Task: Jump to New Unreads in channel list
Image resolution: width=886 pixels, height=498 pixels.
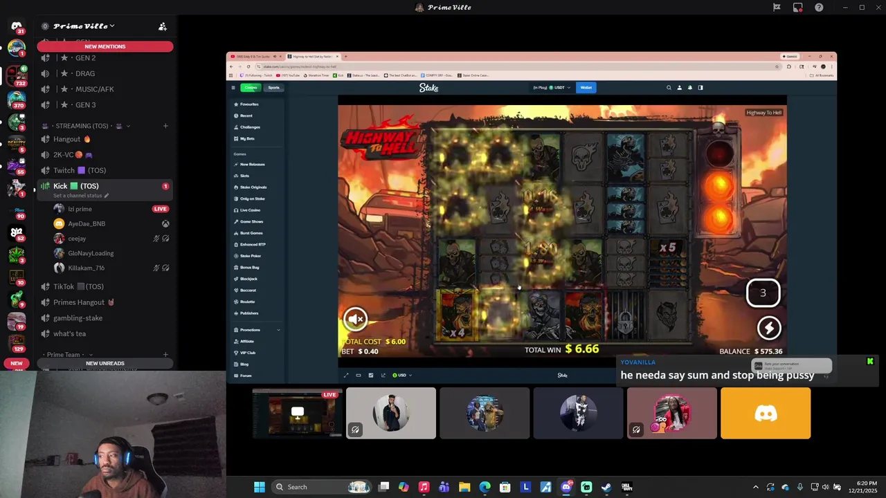Action: tap(105, 363)
